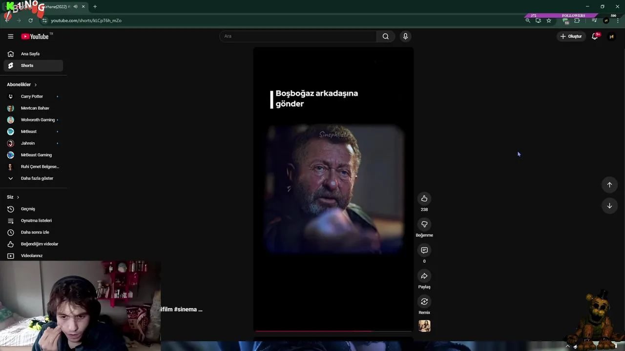Image resolution: width=625 pixels, height=351 pixels.
Task: Open Ana Sayfa in the sidebar
Action: tap(33, 54)
